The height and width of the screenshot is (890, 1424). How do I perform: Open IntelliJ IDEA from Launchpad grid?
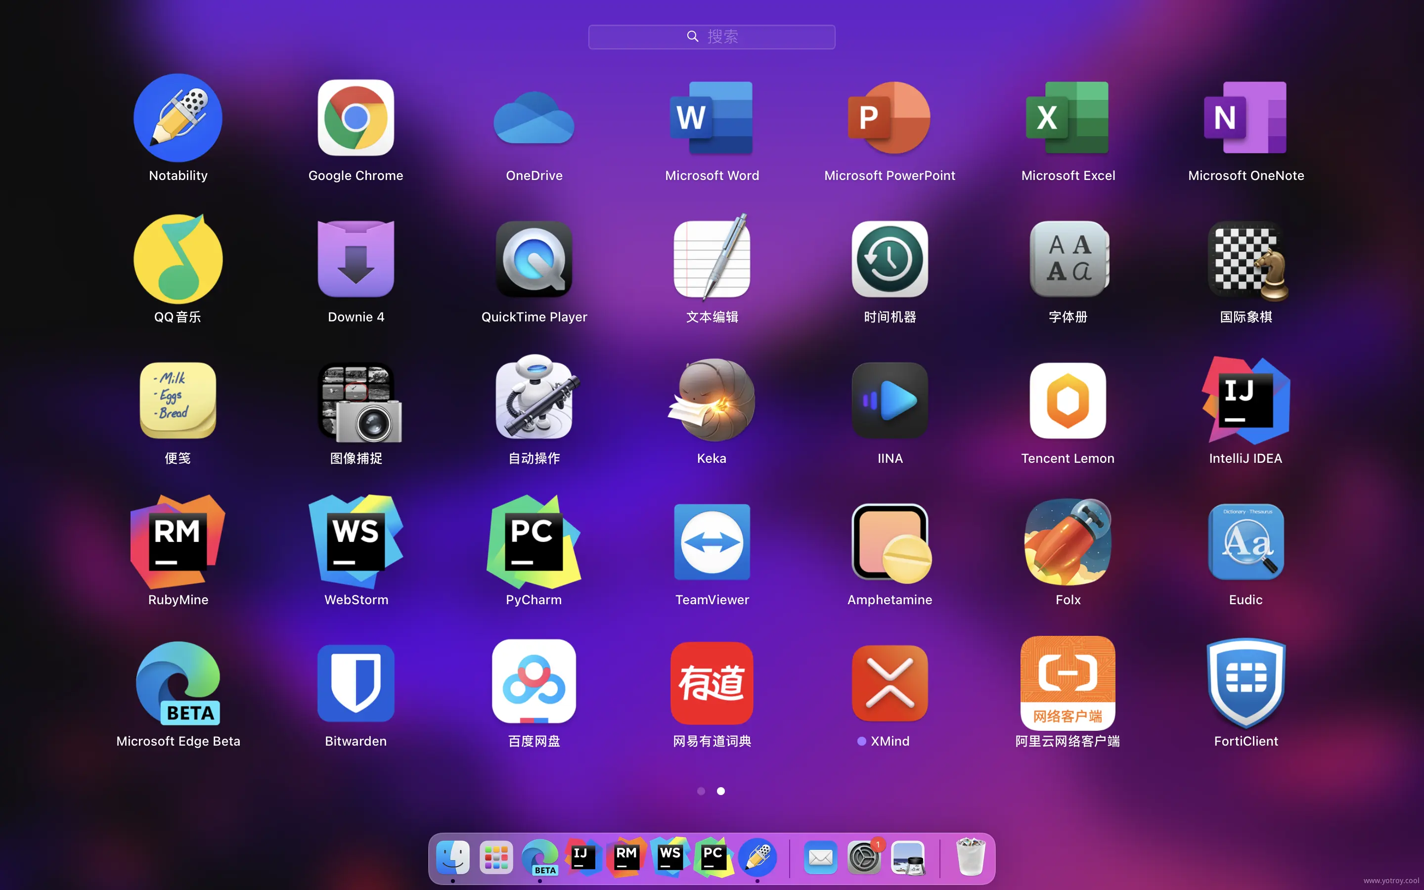(1246, 400)
